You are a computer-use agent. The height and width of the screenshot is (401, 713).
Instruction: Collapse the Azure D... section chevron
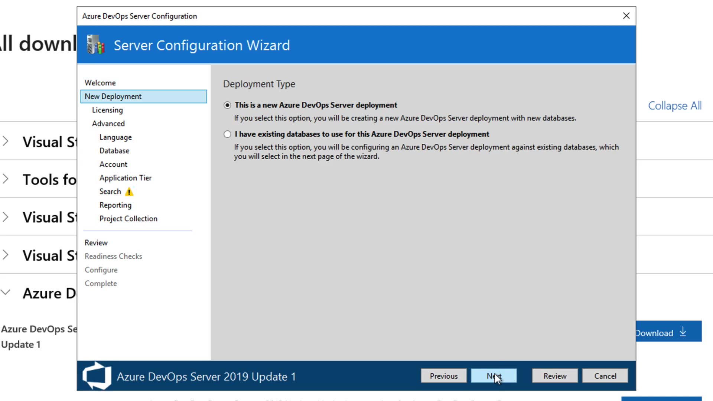coord(6,292)
